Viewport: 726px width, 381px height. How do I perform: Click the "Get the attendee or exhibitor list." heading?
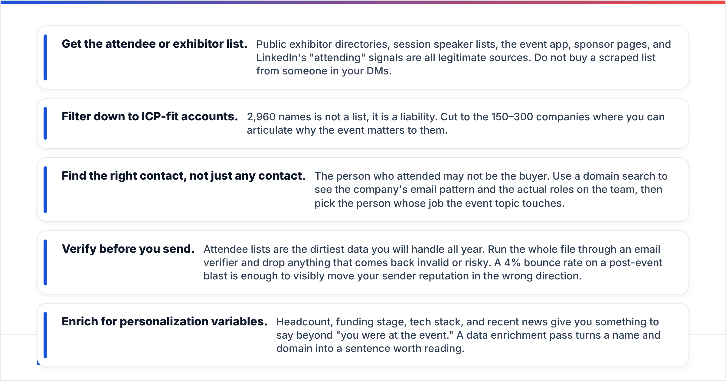pyautogui.click(x=155, y=44)
